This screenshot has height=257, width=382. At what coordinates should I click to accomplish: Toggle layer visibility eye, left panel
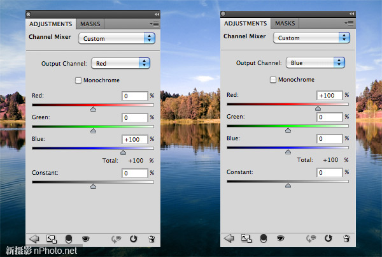pyautogui.click(x=85, y=239)
